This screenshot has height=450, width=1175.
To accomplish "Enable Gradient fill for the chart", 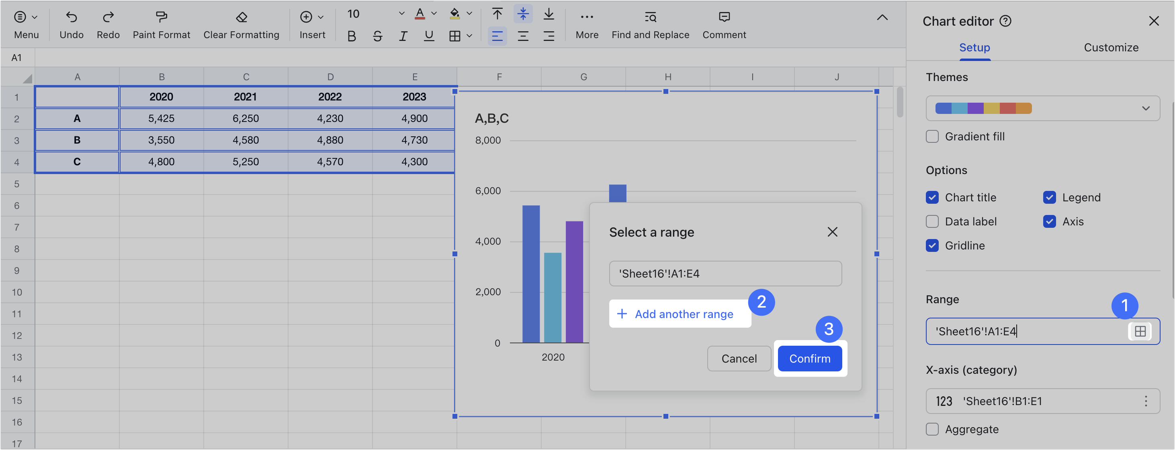I will [932, 136].
